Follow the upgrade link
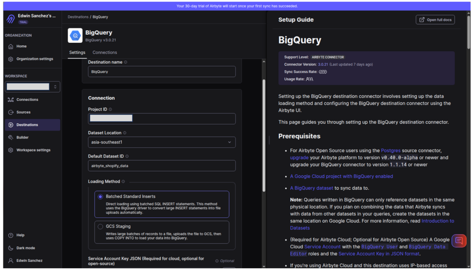472x270 pixels. (299, 157)
